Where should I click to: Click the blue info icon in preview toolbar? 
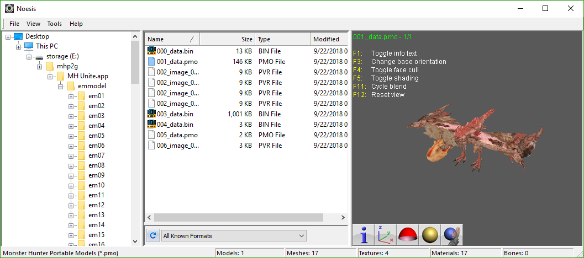[x=363, y=235]
